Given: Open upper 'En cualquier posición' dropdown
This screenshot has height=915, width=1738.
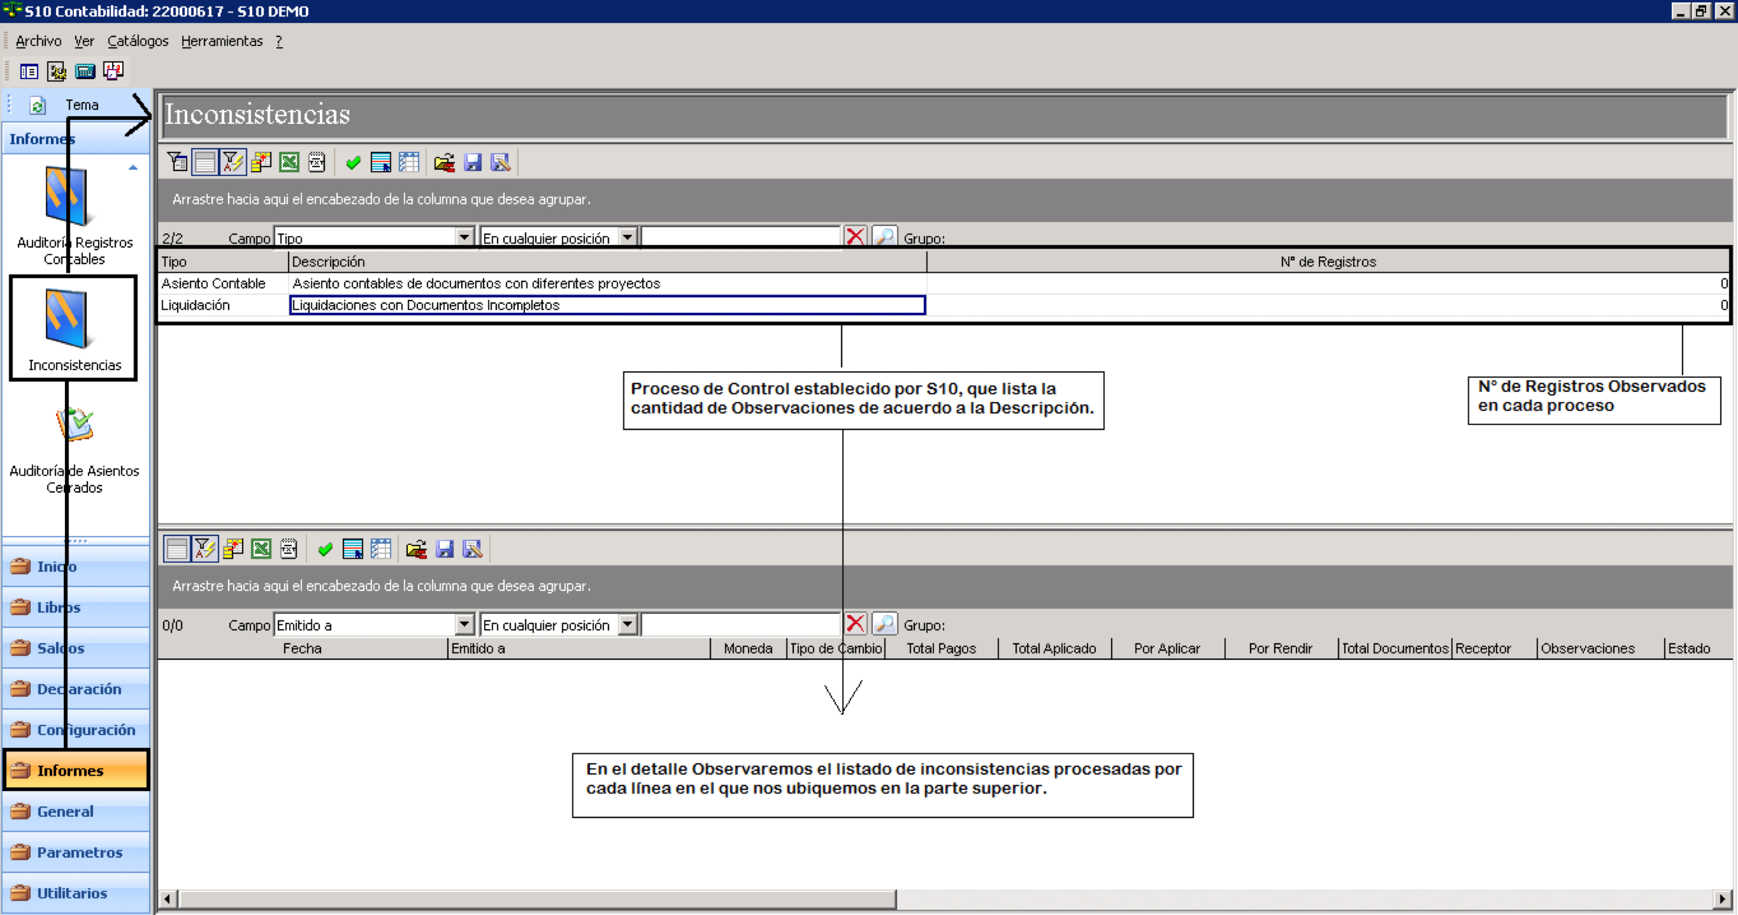Looking at the screenshot, I should coord(628,237).
